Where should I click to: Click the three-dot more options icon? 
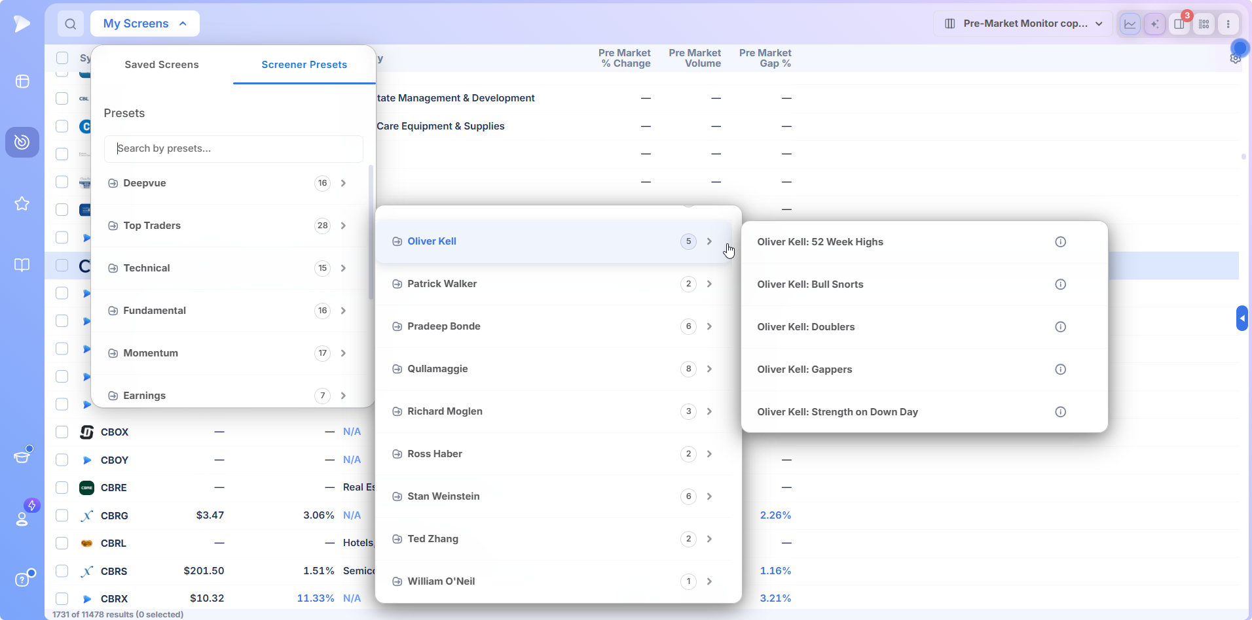point(1228,24)
